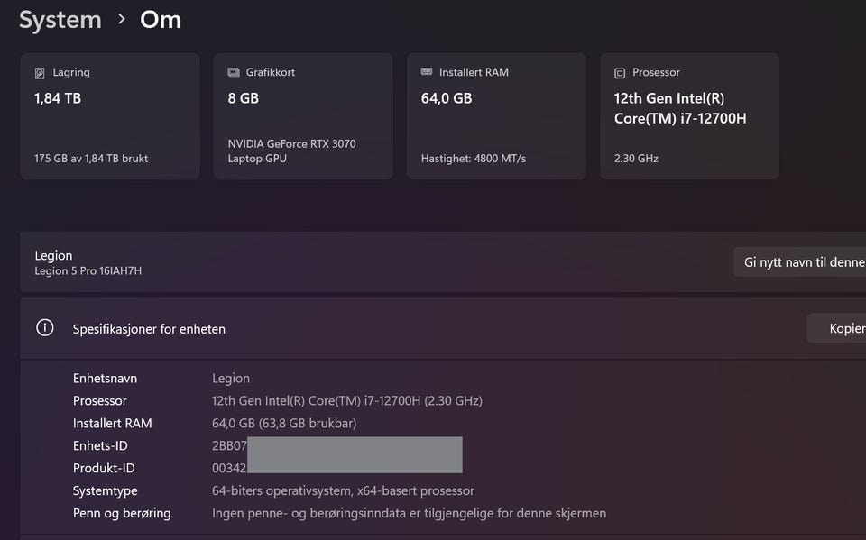
Task: Click the breadcrumb chevron after System
Action: pos(122,20)
